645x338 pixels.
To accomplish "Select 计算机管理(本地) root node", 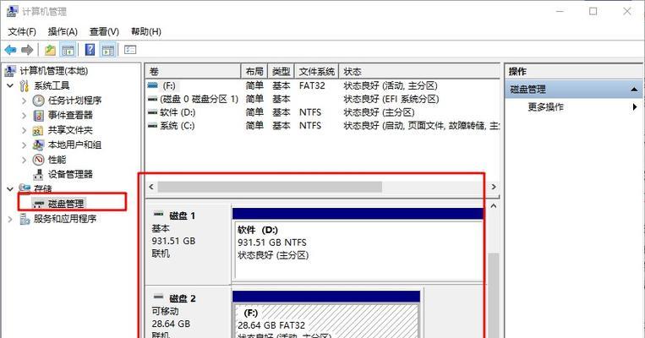I will [x=53, y=71].
